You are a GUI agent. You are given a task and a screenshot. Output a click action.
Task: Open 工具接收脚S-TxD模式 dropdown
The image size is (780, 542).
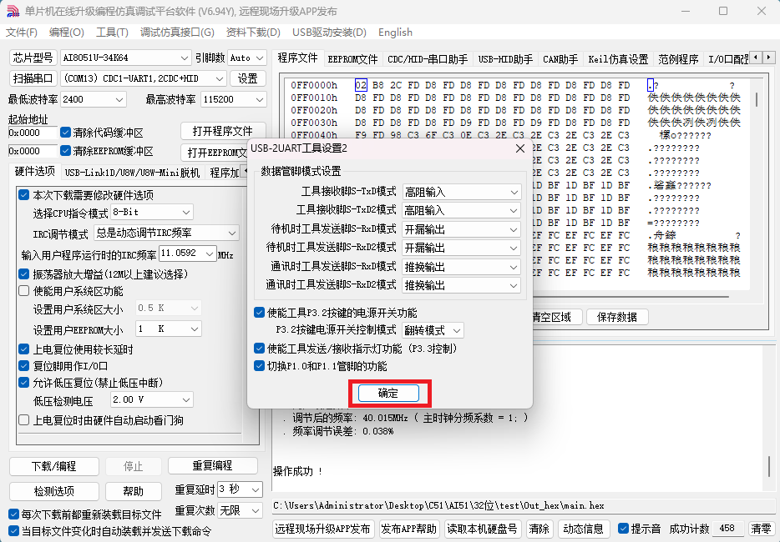[461, 192]
